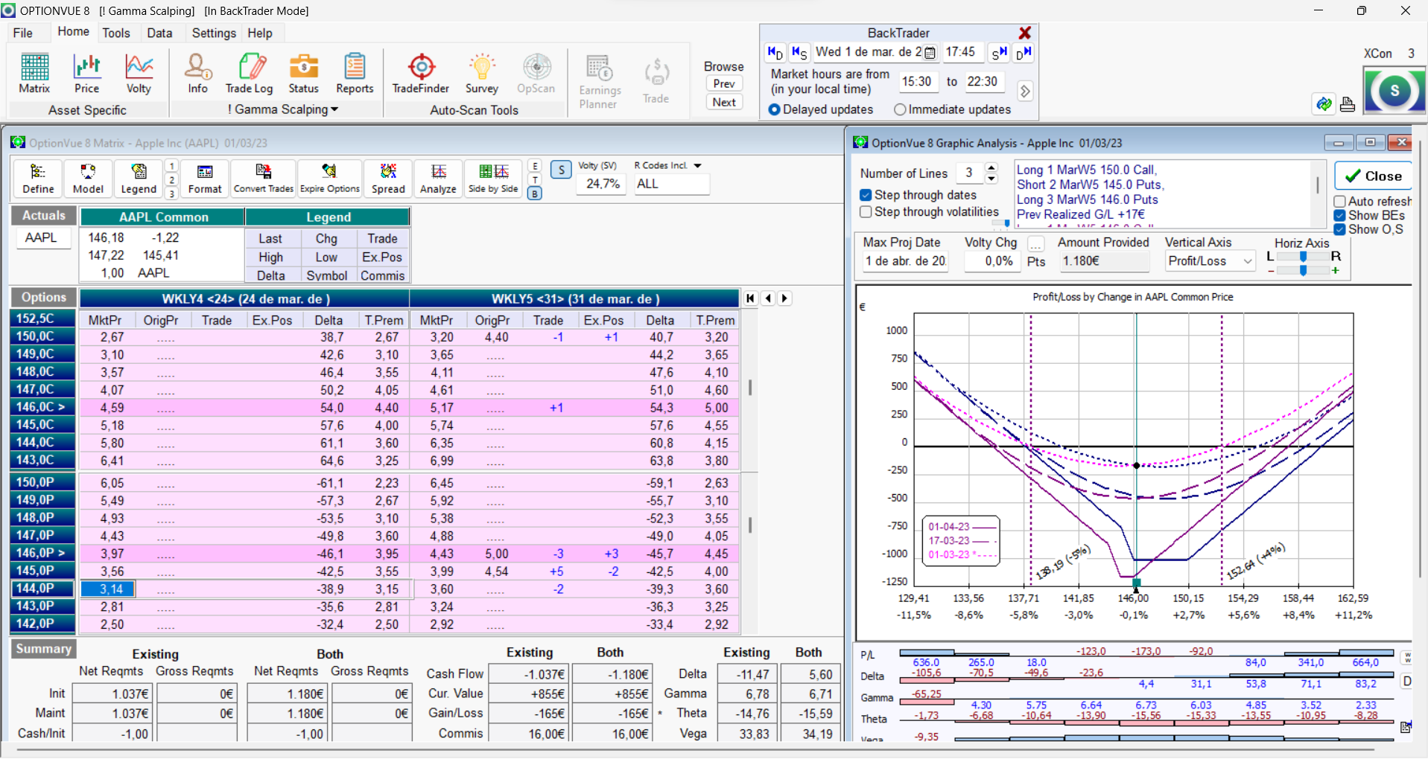The height and width of the screenshot is (759, 1428).
Task: Show next expirations with right arrow
Action: point(784,298)
